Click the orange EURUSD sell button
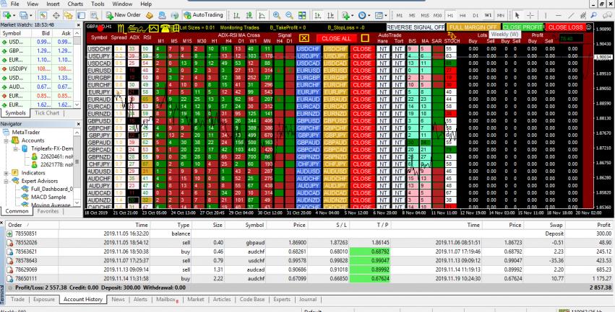This screenshot has height=312, width=615. tap(335, 71)
